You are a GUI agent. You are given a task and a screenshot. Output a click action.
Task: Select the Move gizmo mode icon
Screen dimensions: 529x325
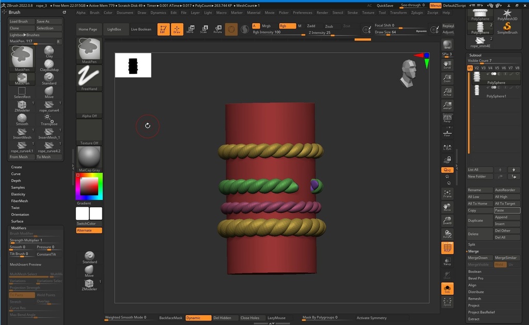coord(190,29)
